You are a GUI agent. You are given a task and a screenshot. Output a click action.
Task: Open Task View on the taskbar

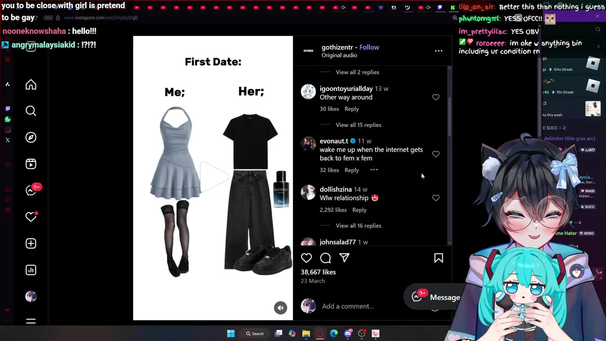point(278,333)
